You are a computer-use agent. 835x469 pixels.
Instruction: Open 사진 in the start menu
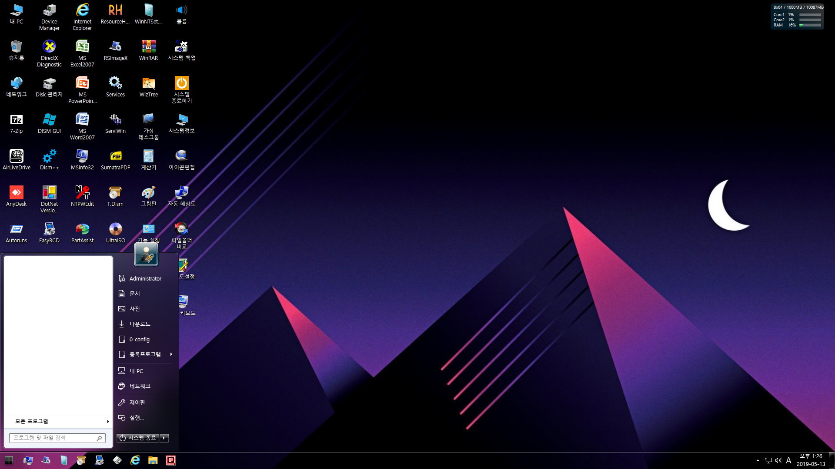coord(145,309)
